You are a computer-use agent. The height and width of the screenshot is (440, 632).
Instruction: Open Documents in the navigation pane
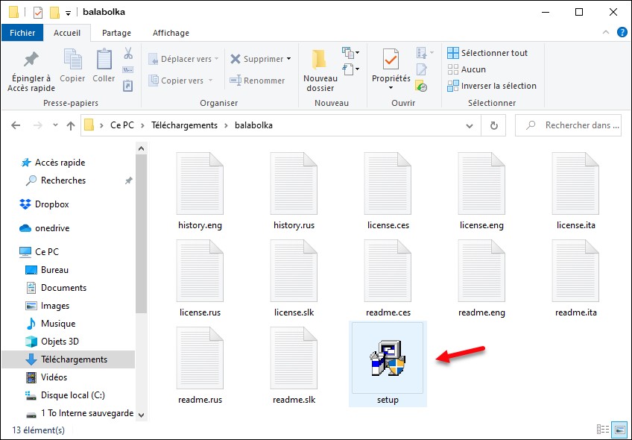[x=63, y=288]
